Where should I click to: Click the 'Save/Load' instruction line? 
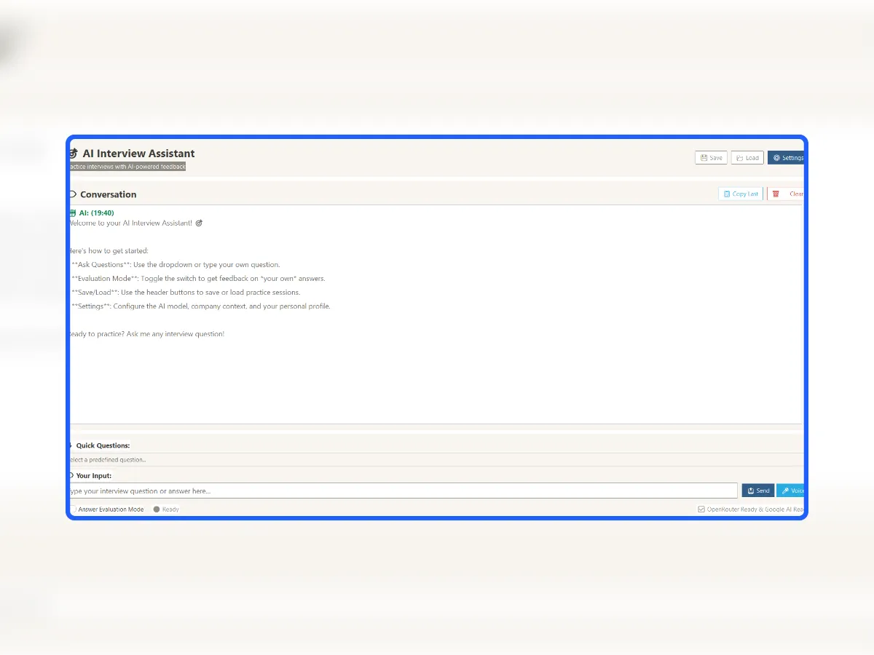coord(184,293)
